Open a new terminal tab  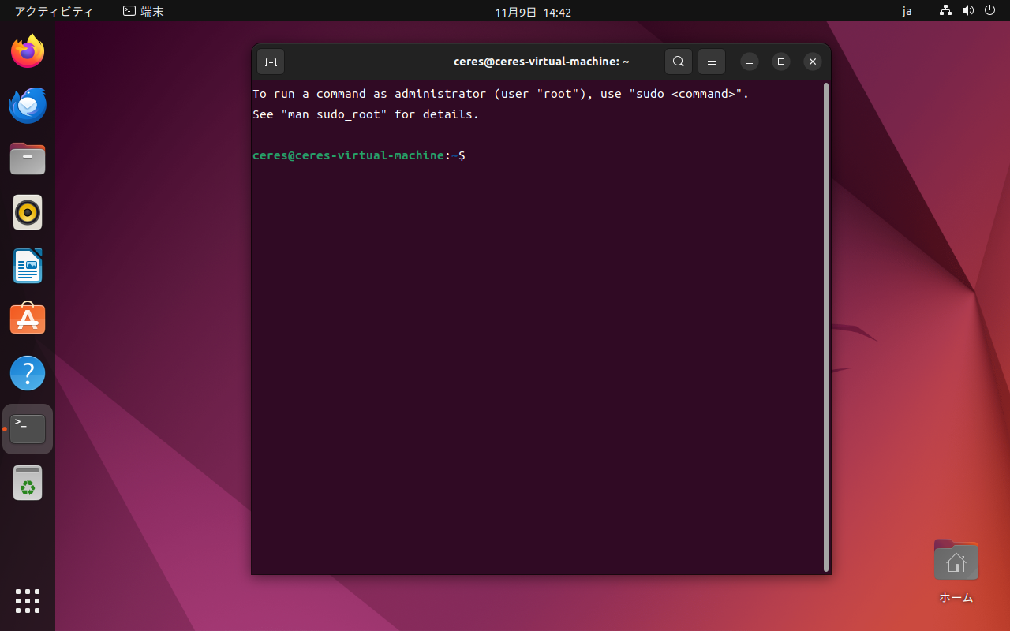[x=271, y=62]
